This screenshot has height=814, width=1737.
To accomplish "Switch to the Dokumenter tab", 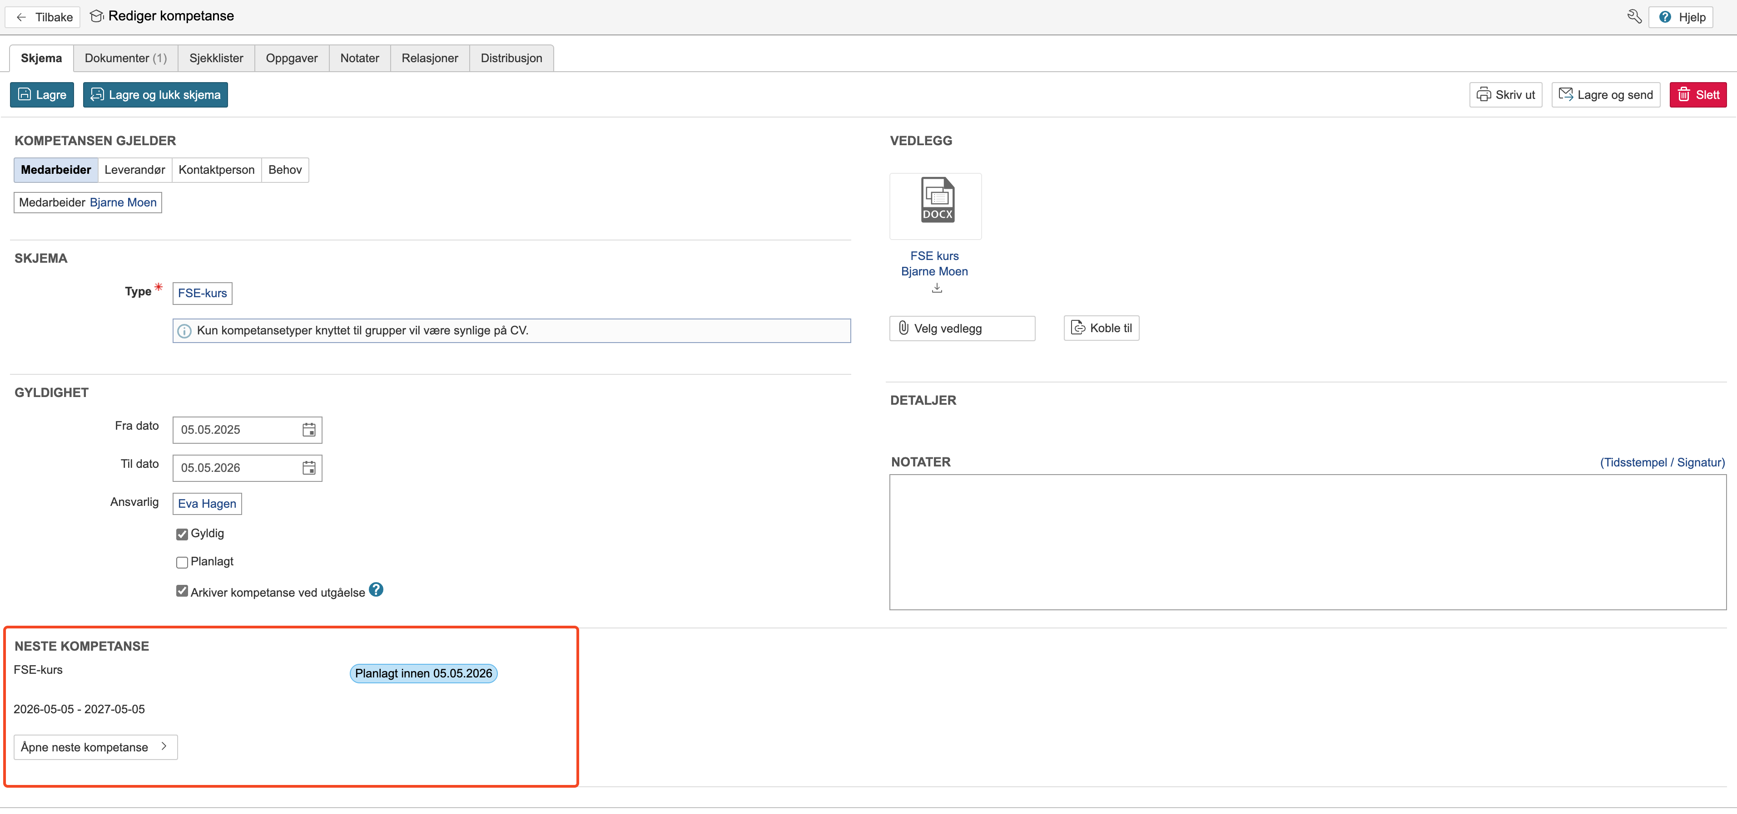I will [125, 59].
